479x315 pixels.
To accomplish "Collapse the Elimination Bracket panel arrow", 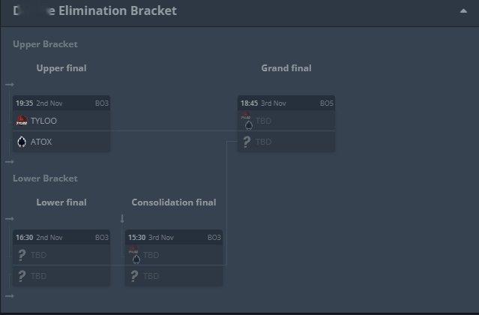I will click(463, 11).
